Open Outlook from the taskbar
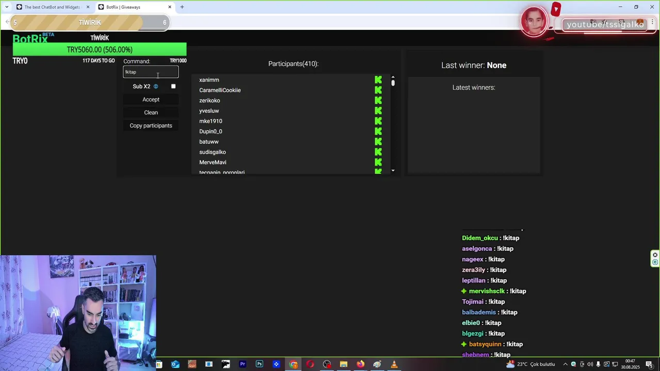 tap(175, 364)
